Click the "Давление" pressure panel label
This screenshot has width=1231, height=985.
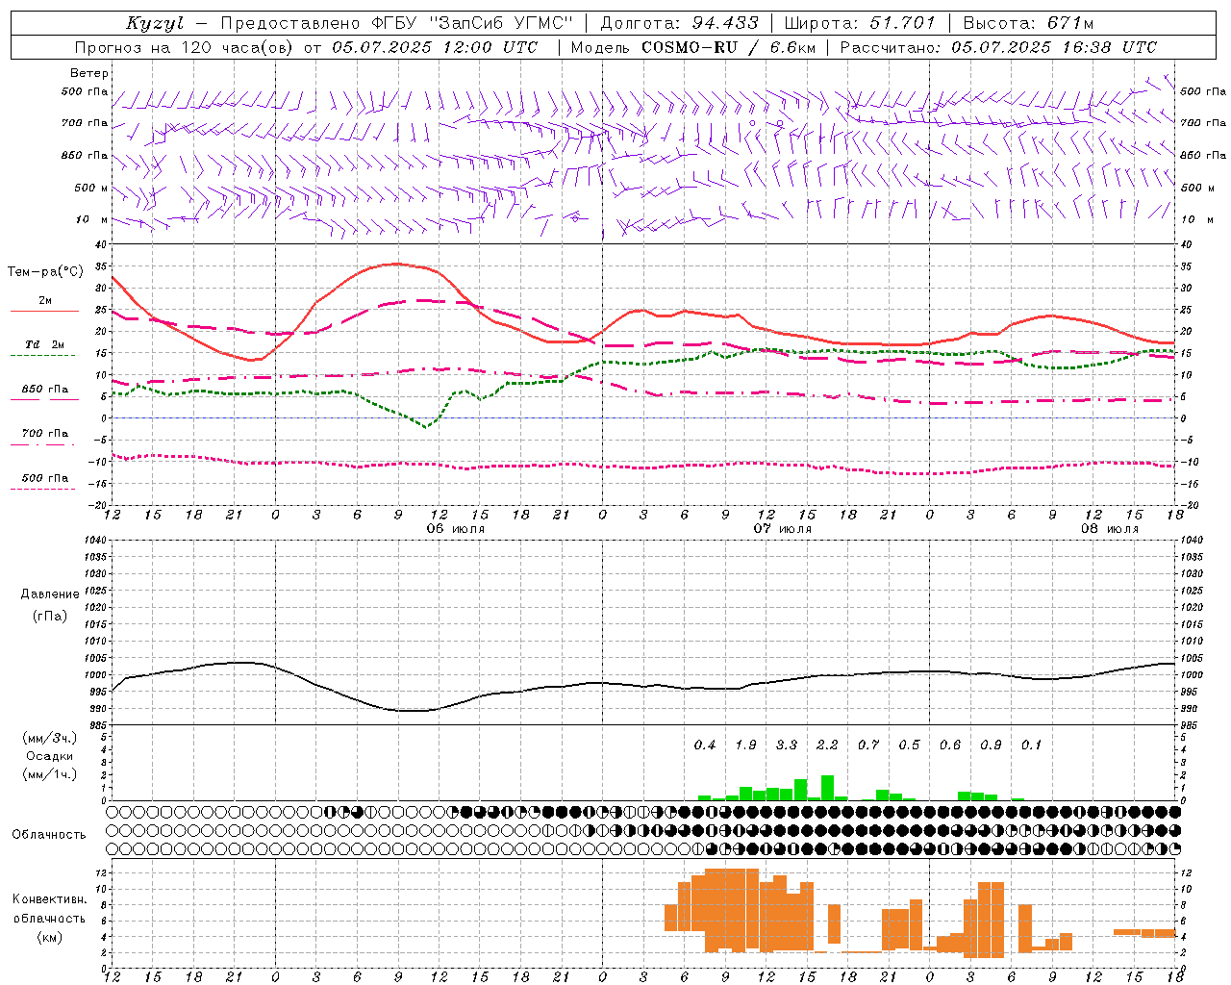pos(50,594)
